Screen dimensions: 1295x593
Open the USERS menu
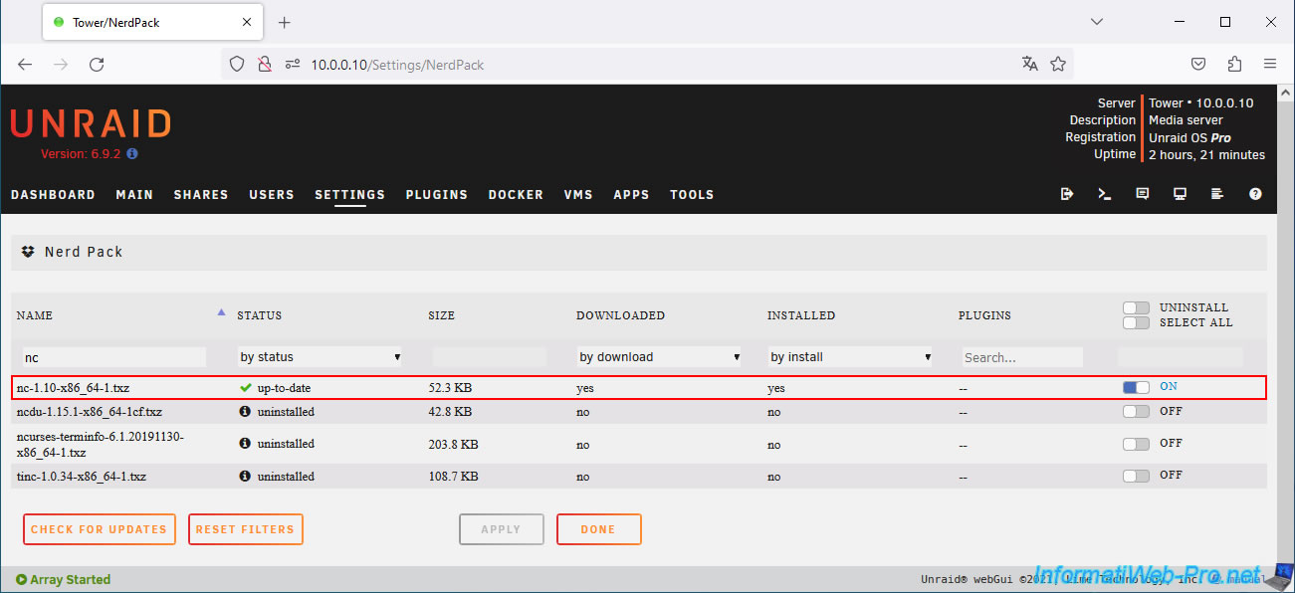[x=272, y=195]
